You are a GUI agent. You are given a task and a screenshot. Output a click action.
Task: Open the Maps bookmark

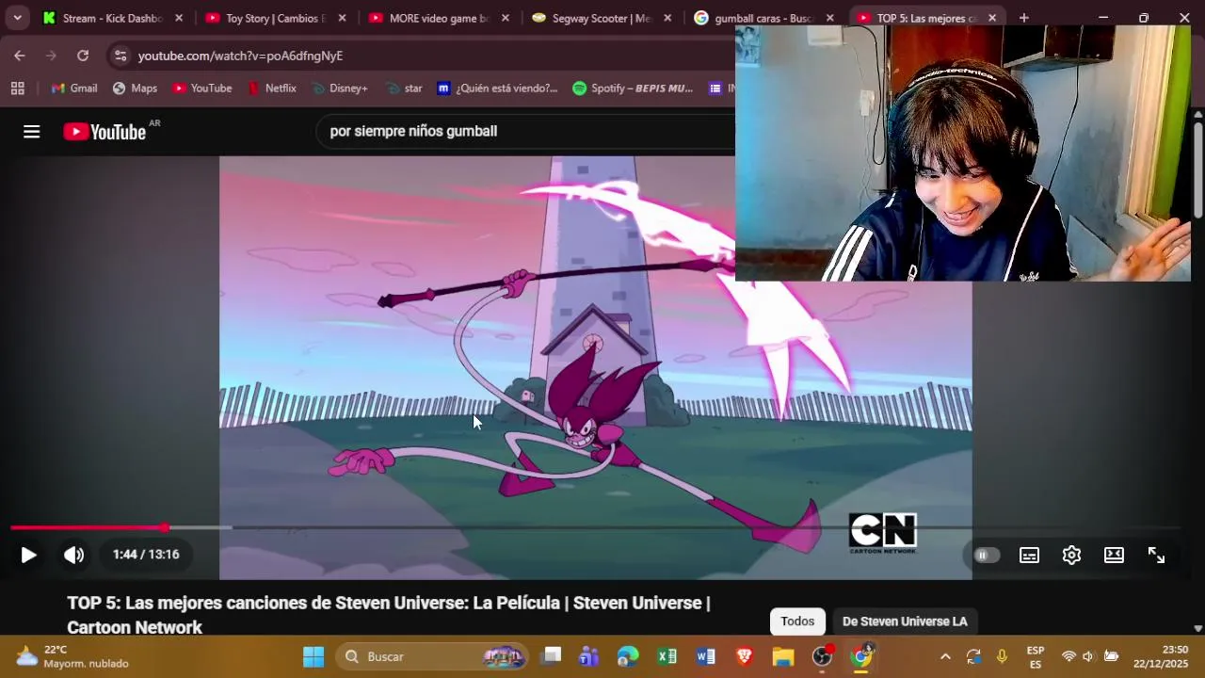(135, 89)
